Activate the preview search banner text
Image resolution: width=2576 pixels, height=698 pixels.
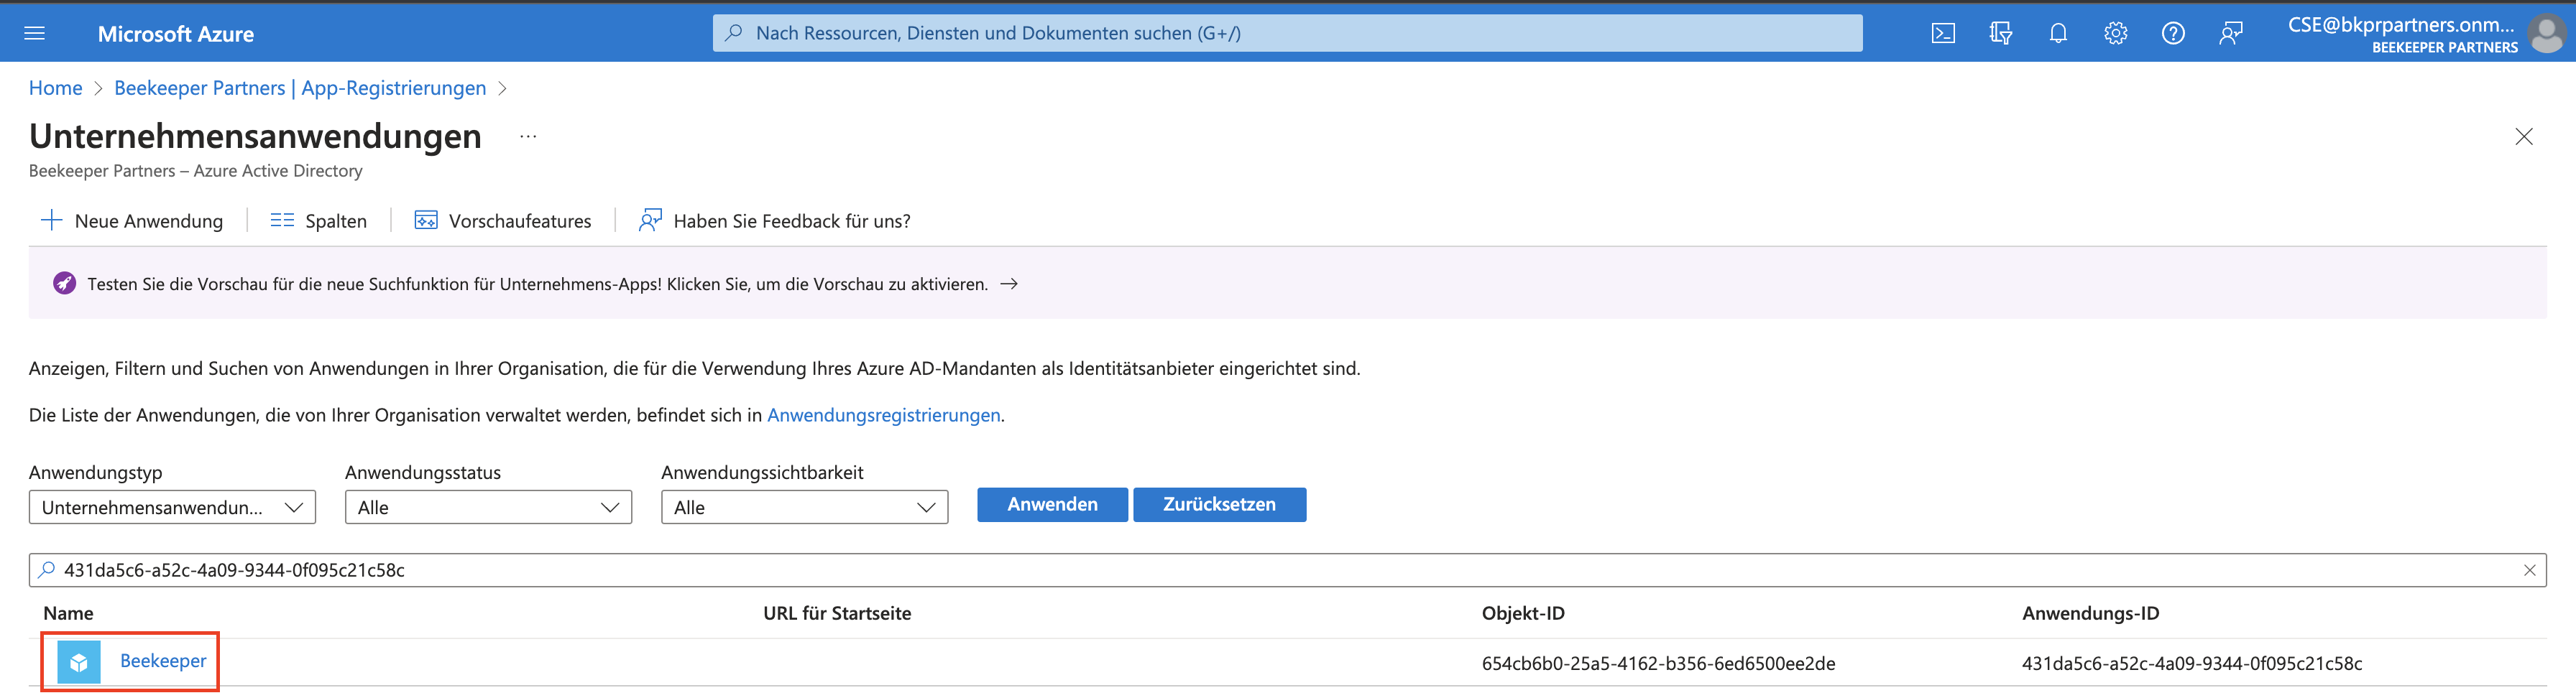(x=537, y=284)
